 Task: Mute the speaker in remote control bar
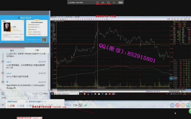pyautogui.click(x=103, y=3)
